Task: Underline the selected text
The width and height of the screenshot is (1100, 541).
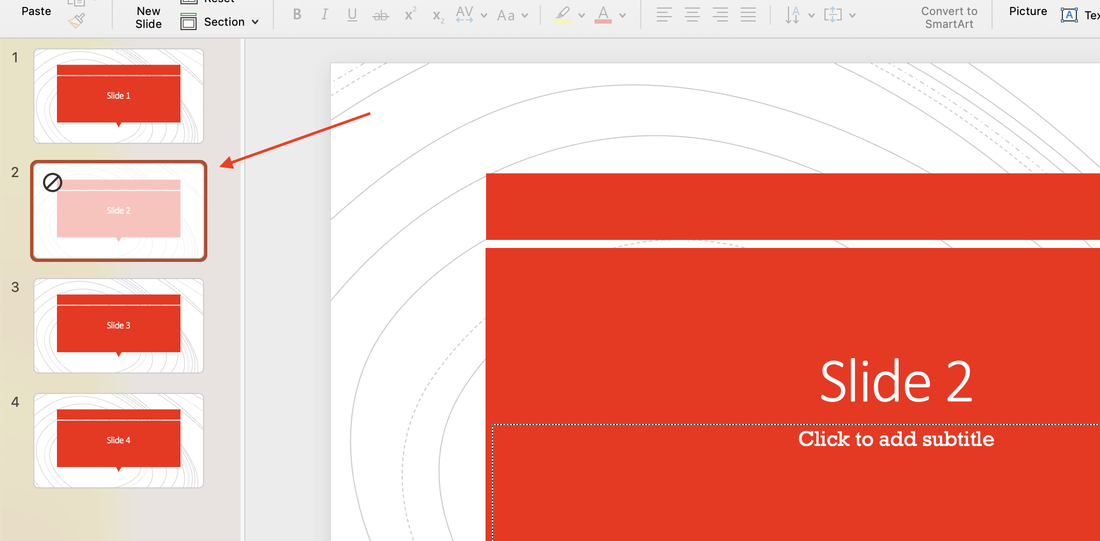Action: pyautogui.click(x=352, y=15)
